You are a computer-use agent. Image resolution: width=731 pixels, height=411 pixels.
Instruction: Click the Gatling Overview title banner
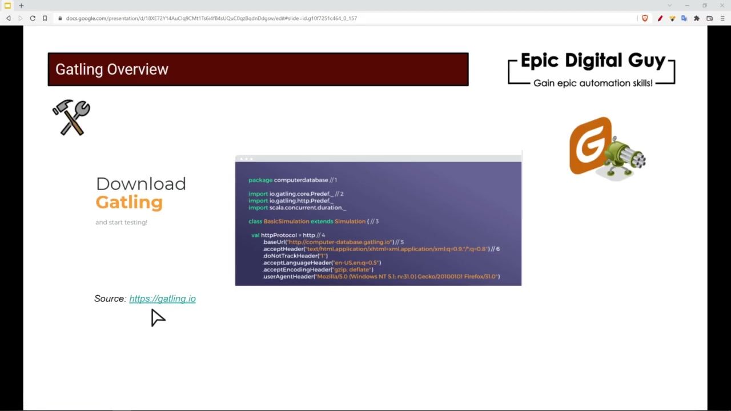(x=258, y=69)
